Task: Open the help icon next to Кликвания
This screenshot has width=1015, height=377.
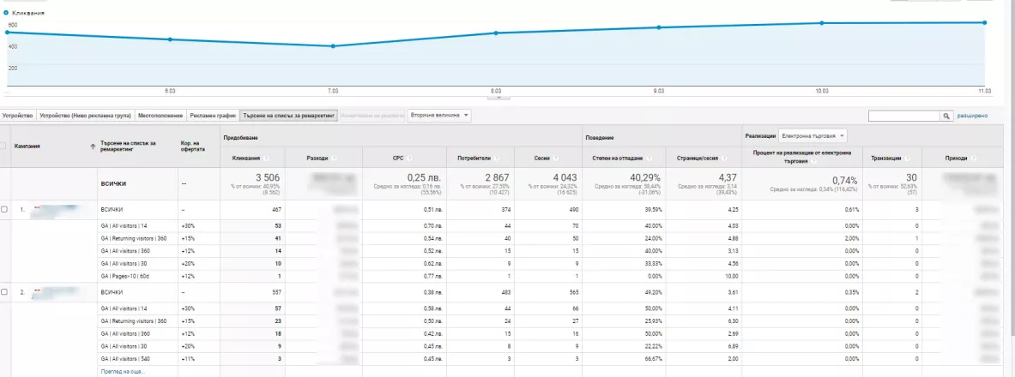Action: point(267,158)
